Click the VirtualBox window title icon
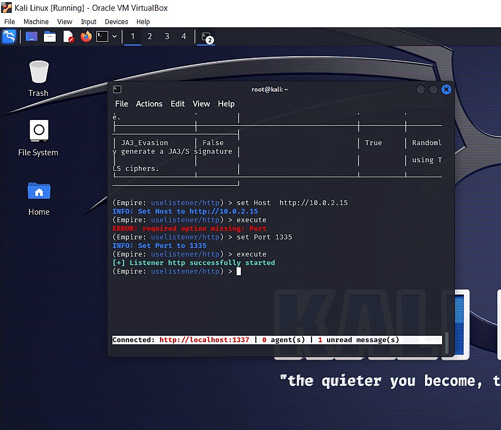501x430 pixels. click(6, 7)
